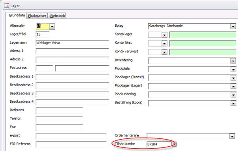Expand the Alternativ dropdown arrow
Screen dimensions: 238x151
52,27
